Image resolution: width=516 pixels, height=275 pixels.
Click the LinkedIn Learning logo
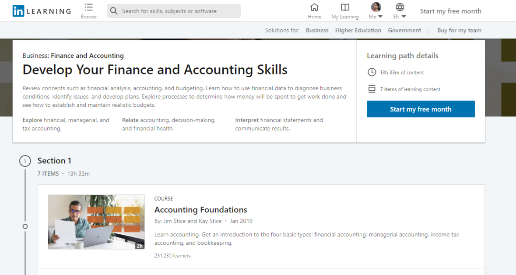pyautogui.click(x=42, y=11)
